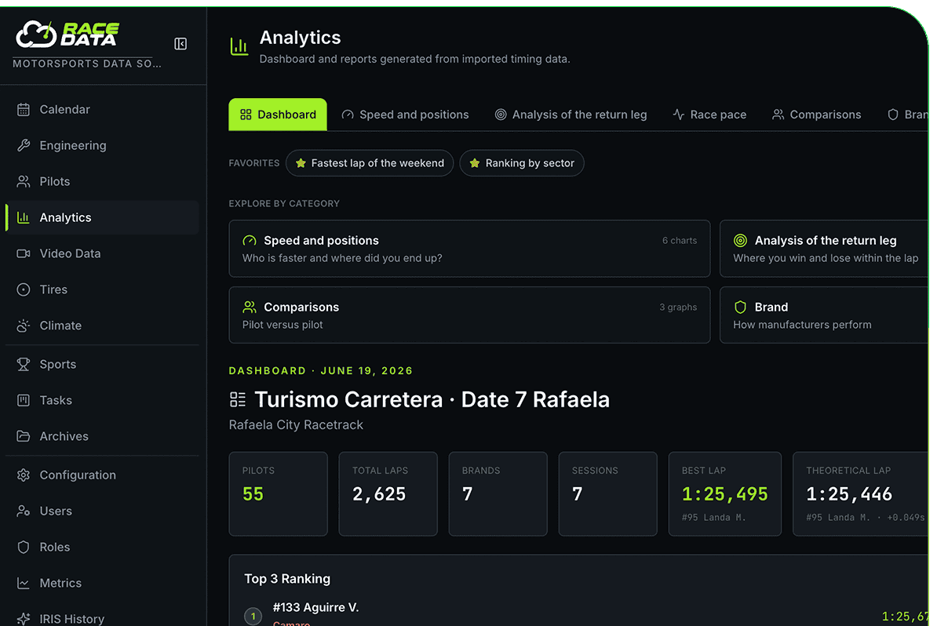Click the Brands 7 stat card
Viewport: 937px width, 626px height.
[498, 494]
